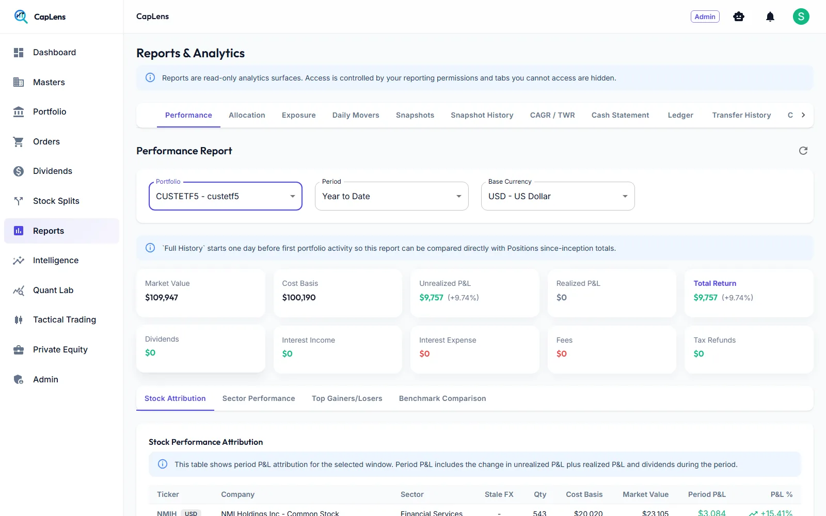Sort by the Period P&L column header
This screenshot has height=516, width=826.
click(x=707, y=494)
